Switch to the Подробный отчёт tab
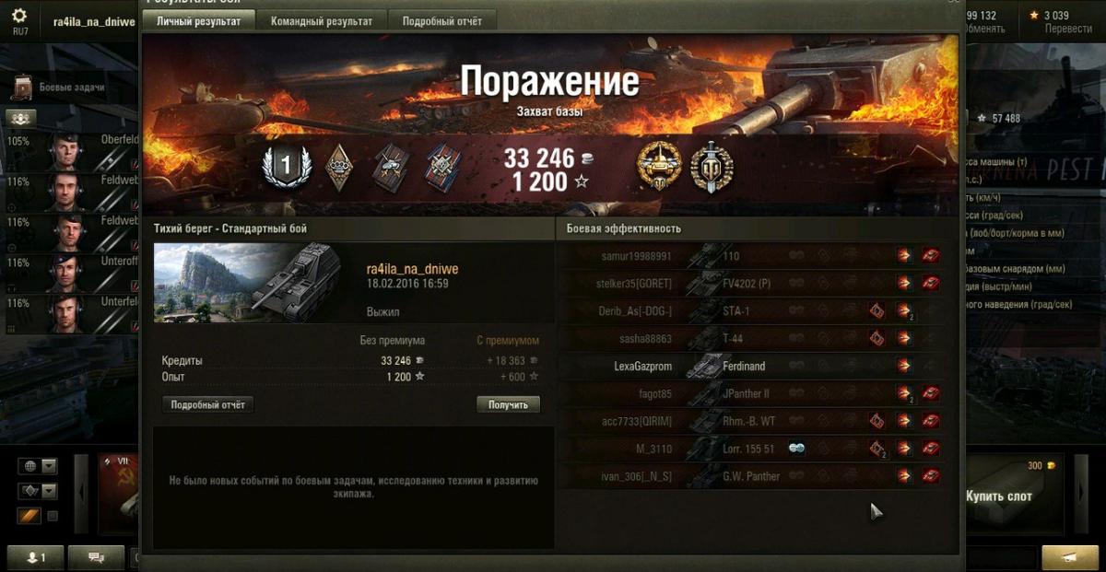The image size is (1106, 572). pyautogui.click(x=441, y=21)
